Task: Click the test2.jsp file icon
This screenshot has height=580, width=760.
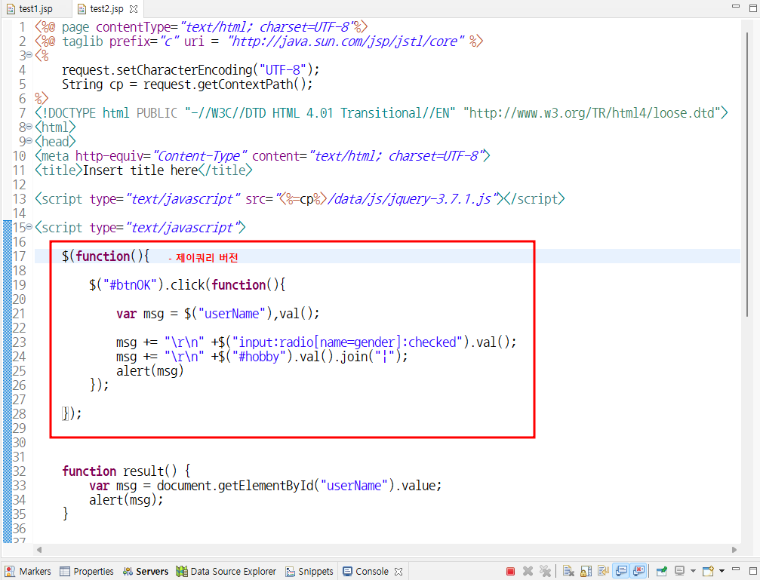Action: [x=82, y=9]
